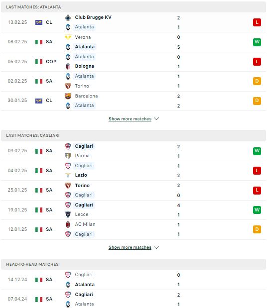271x308 pixels.
Task: Expand Show more matches under Cagliari
Action: tap(130, 247)
